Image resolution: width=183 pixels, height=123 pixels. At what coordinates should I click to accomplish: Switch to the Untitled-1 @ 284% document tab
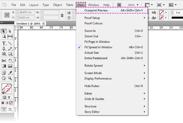[x=28, y=24]
